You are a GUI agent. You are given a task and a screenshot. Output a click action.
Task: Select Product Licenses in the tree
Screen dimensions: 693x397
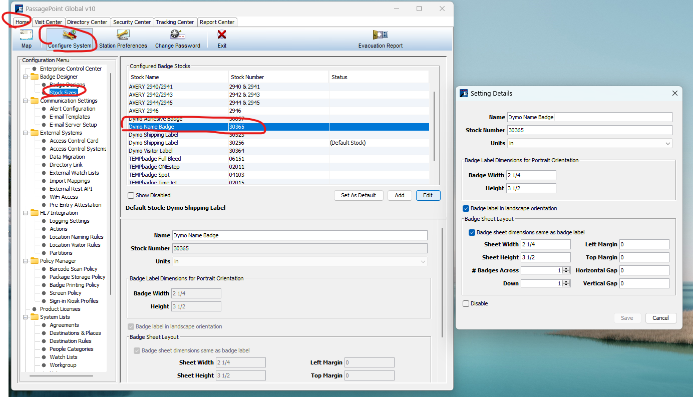[x=60, y=309]
